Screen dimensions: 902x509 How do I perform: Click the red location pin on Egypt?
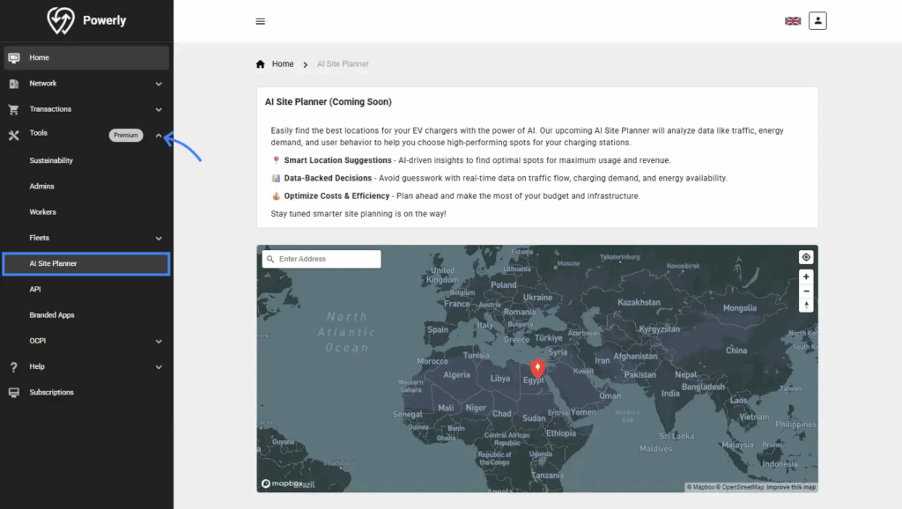coord(537,368)
